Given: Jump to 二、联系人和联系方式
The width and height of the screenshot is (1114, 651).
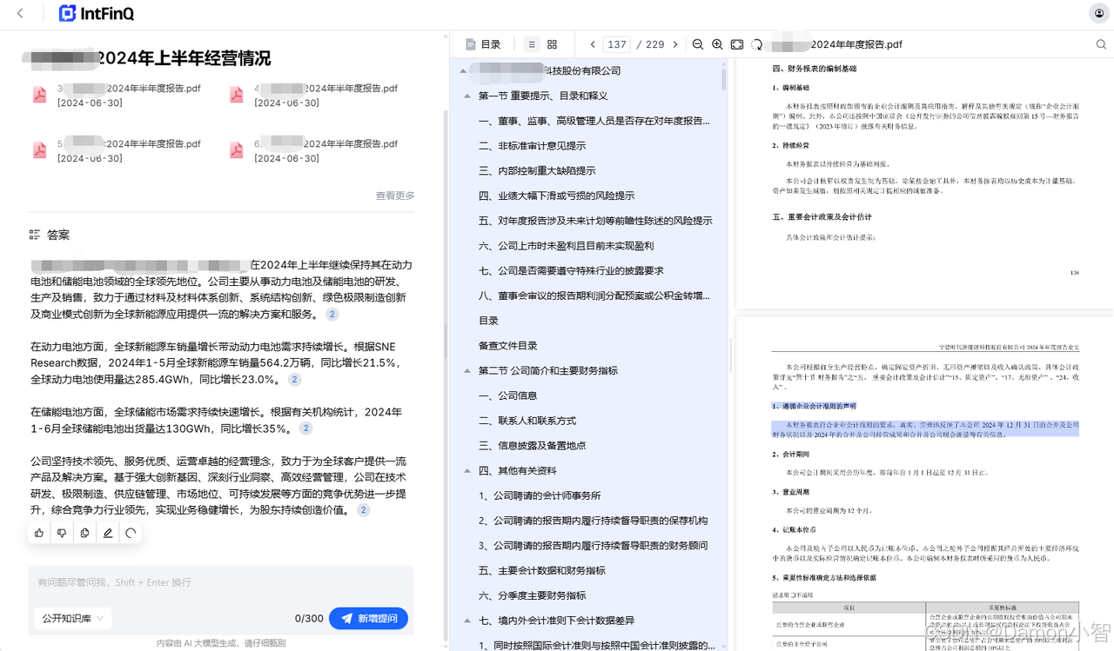Looking at the screenshot, I should pos(527,421).
